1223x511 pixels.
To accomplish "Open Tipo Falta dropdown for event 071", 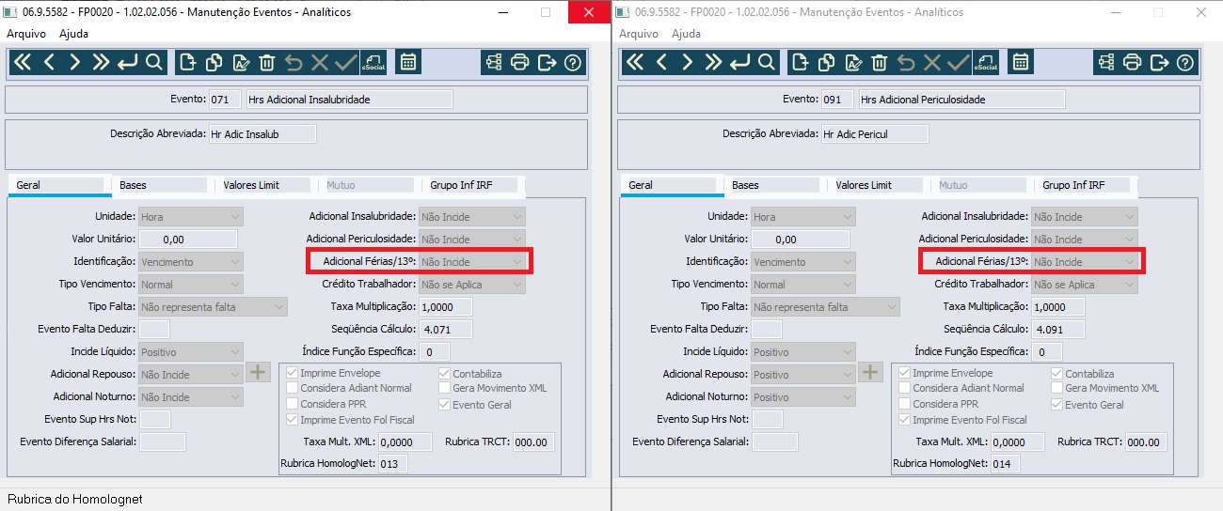I will tap(213, 306).
